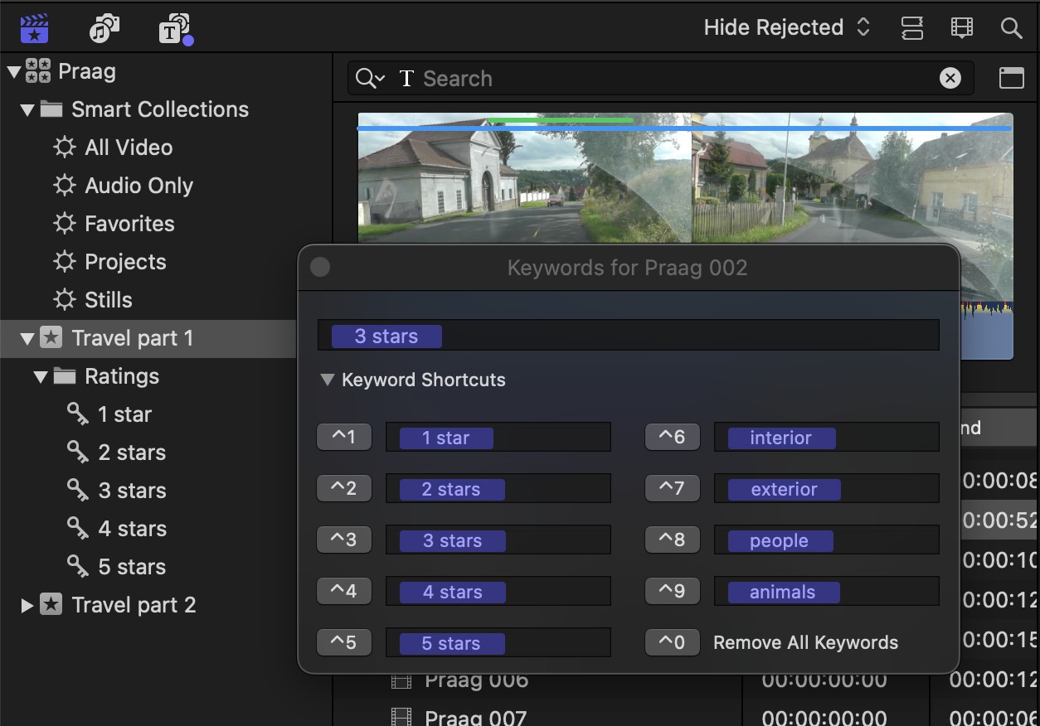This screenshot has width=1040, height=726.
Task: Click the film icon beside Praag 007
Action: click(x=401, y=716)
